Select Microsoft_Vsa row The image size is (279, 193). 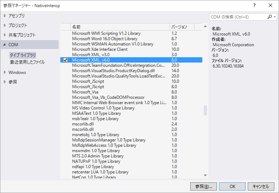[131, 92]
